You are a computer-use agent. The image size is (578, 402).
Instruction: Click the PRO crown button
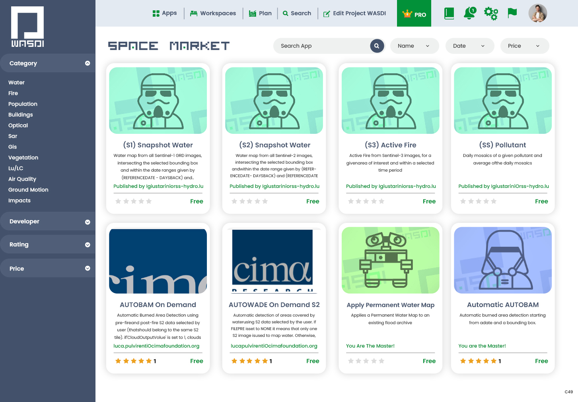pos(414,14)
